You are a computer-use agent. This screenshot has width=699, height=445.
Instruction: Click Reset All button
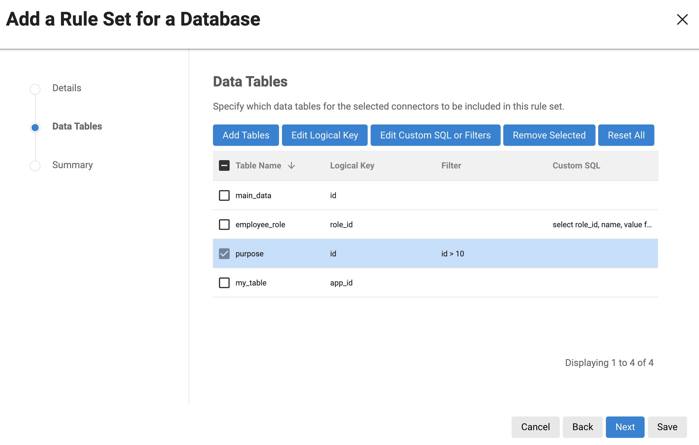click(x=626, y=135)
